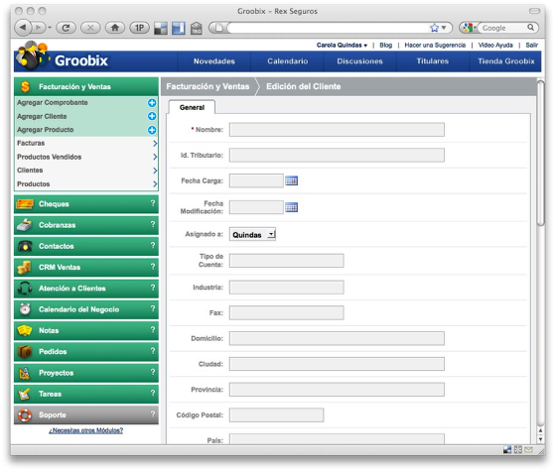Viewport: 556px width, 472px height.
Task: Click the ¿Necesitas otros Módulos? link
Action: point(85,430)
